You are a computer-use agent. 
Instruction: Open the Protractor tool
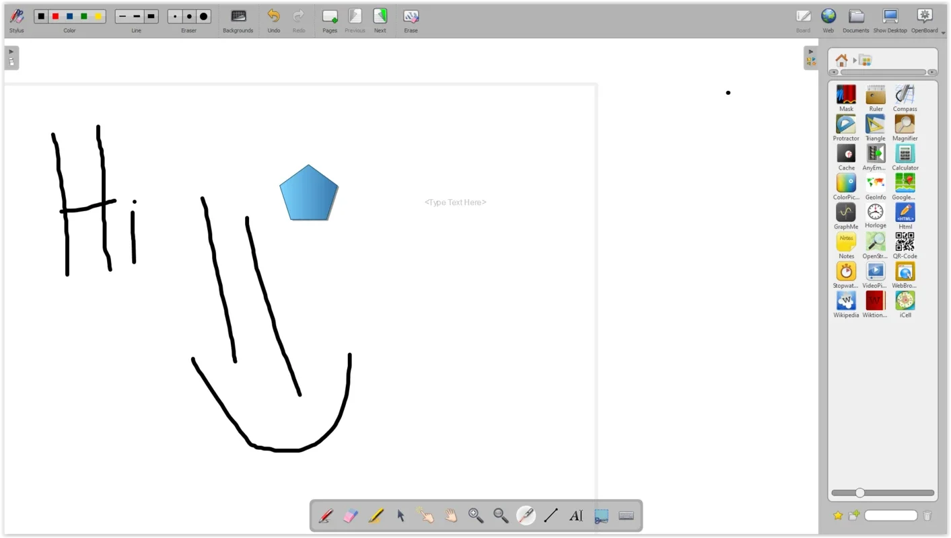point(846,125)
